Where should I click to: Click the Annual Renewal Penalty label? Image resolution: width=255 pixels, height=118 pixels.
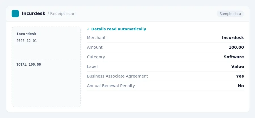(x=111, y=86)
